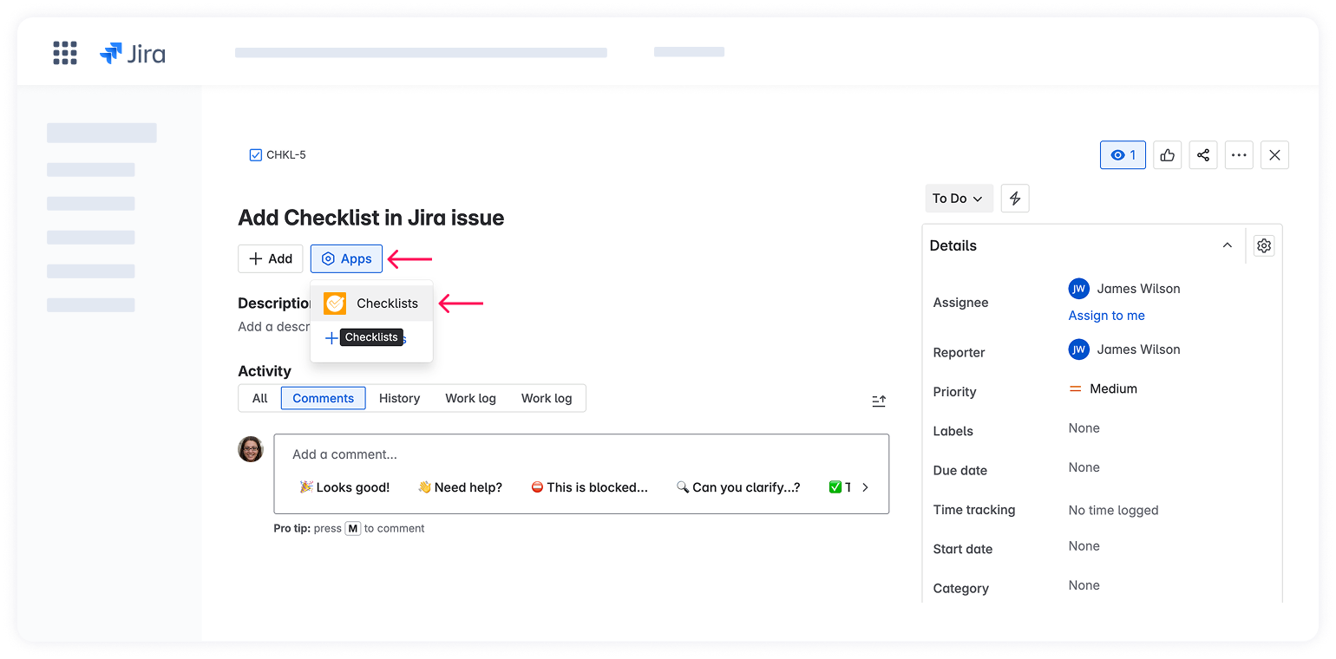
Task: Click the thumbs-up vote icon
Action: click(1167, 154)
